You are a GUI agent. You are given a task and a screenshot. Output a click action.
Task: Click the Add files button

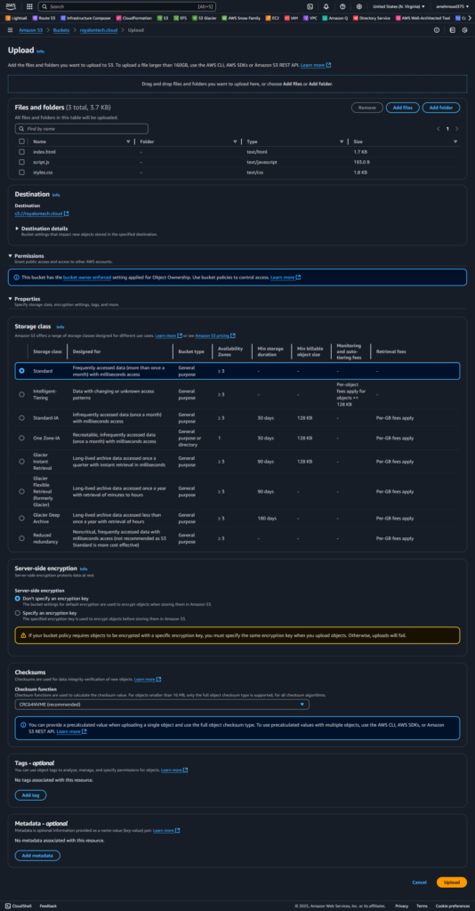coord(402,108)
